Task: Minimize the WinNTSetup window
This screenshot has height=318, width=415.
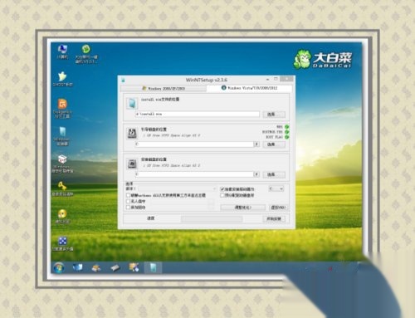Action: point(267,80)
